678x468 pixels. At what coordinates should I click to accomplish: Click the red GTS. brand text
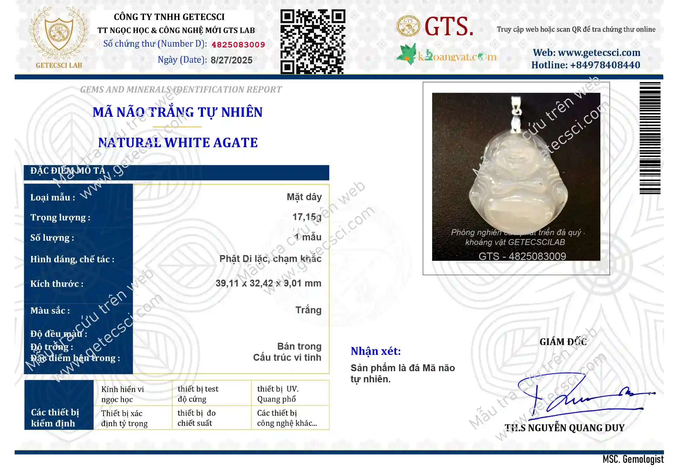point(449,26)
